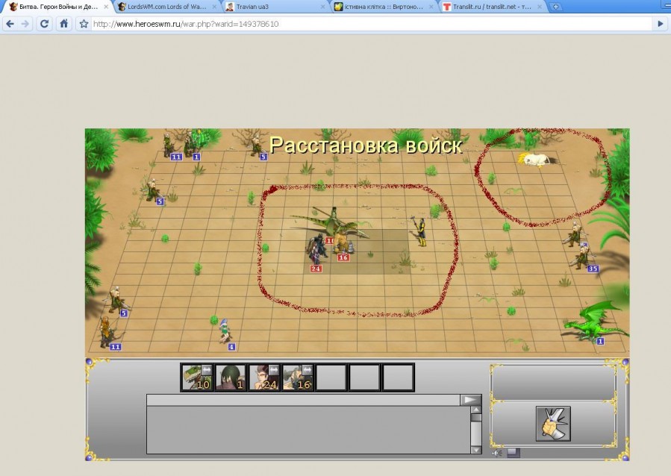The width and height of the screenshot is (671, 476).
Task: Select the hero portrait slot marked 1
Action: coord(230,378)
